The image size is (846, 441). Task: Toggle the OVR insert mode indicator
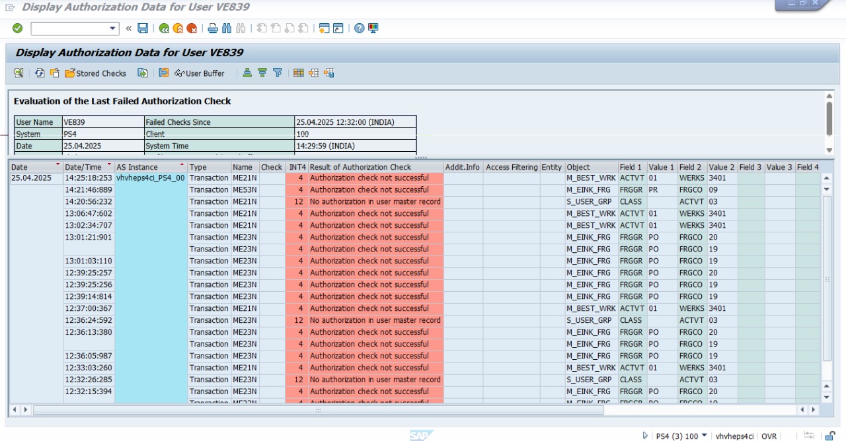pyautogui.click(x=769, y=436)
